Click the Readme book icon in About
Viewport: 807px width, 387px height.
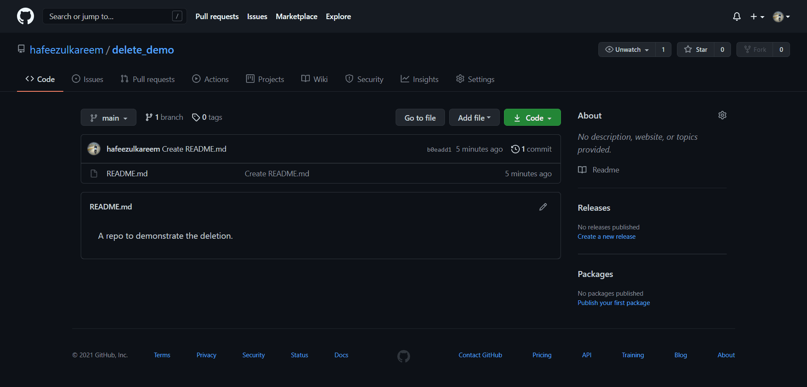(582, 169)
